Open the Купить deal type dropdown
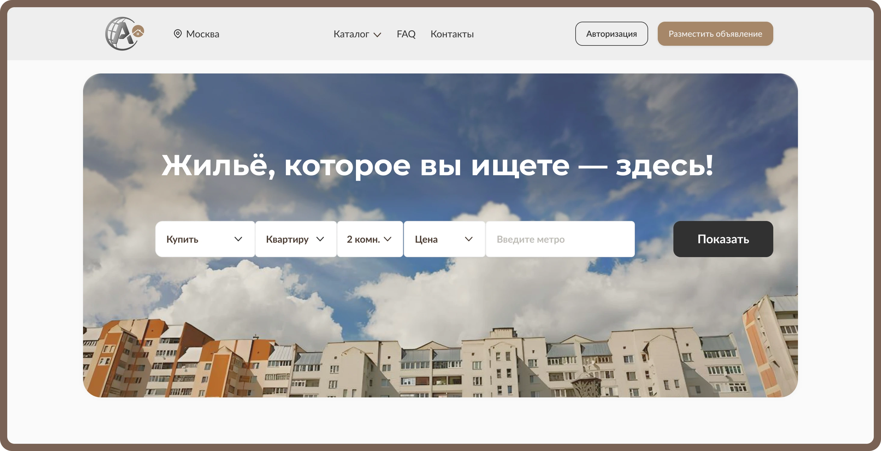 205,239
